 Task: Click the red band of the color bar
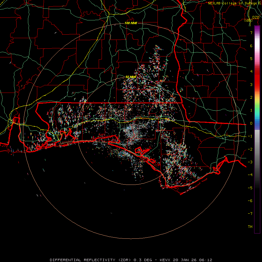pyautogui.click(x=257, y=79)
